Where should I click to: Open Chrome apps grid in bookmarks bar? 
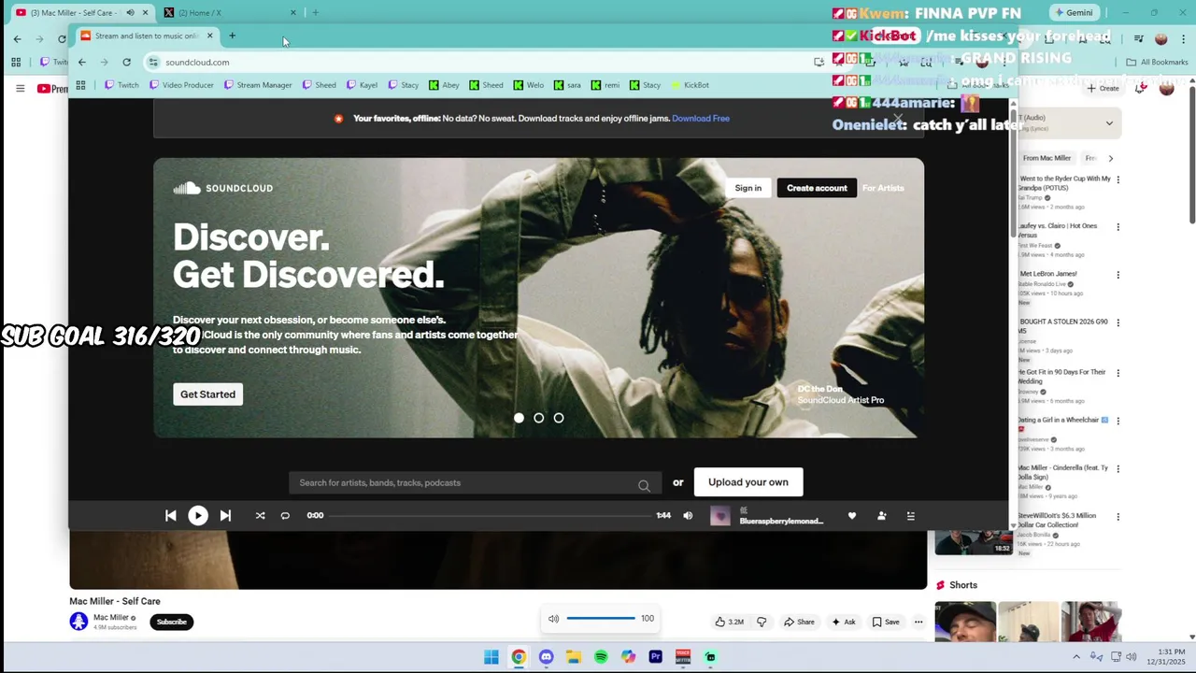pyautogui.click(x=80, y=85)
